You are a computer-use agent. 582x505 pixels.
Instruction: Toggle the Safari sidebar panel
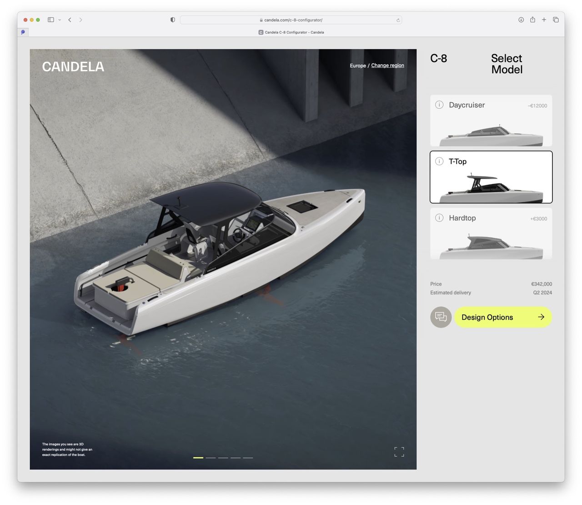pyautogui.click(x=51, y=20)
